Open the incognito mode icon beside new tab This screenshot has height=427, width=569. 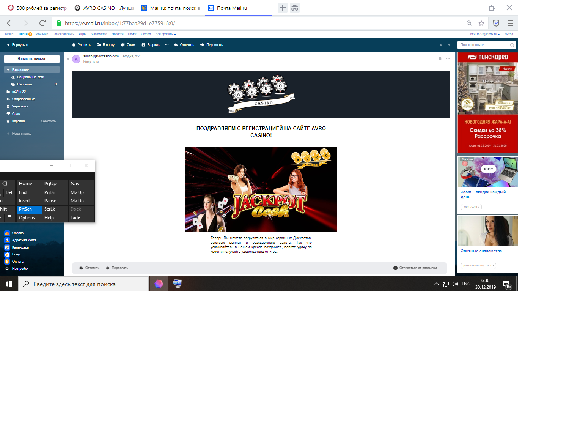(295, 8)
